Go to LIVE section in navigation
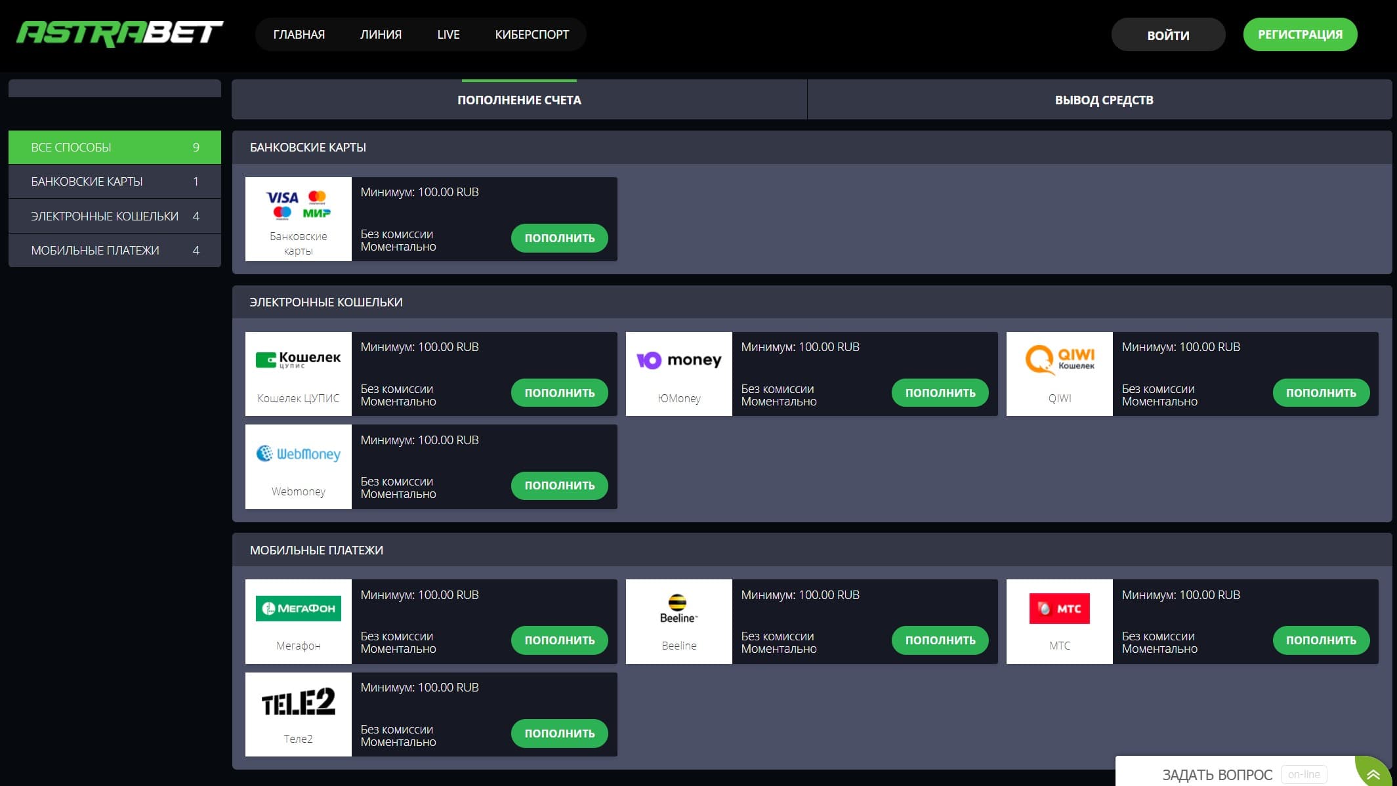The height and width of the screenshot is (786, 1397). 448,35
